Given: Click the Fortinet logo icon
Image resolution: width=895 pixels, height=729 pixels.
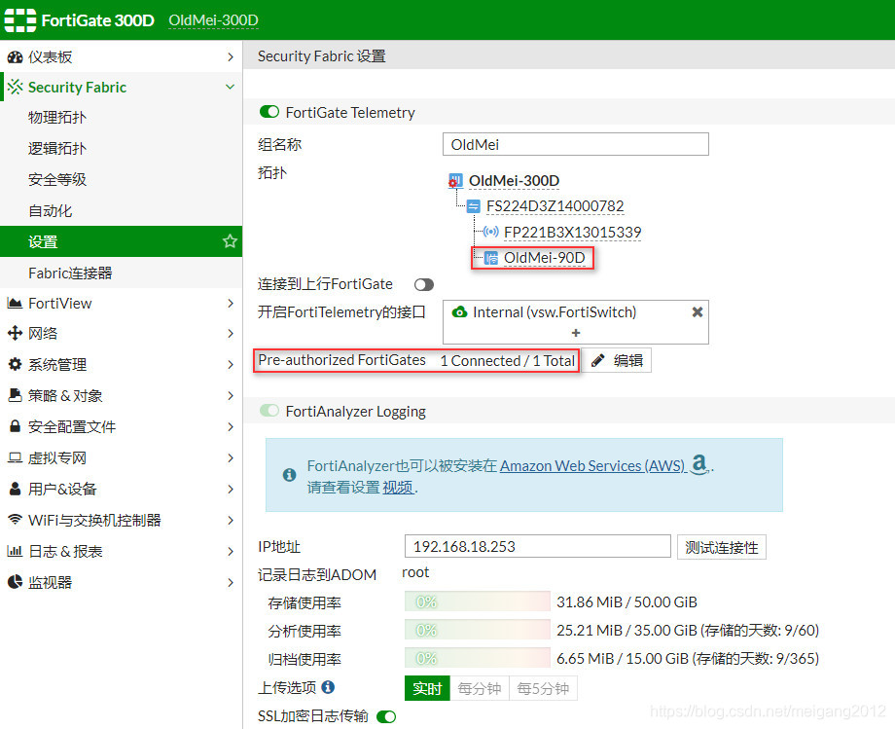Looking at the screenshot, I should 20,20.
